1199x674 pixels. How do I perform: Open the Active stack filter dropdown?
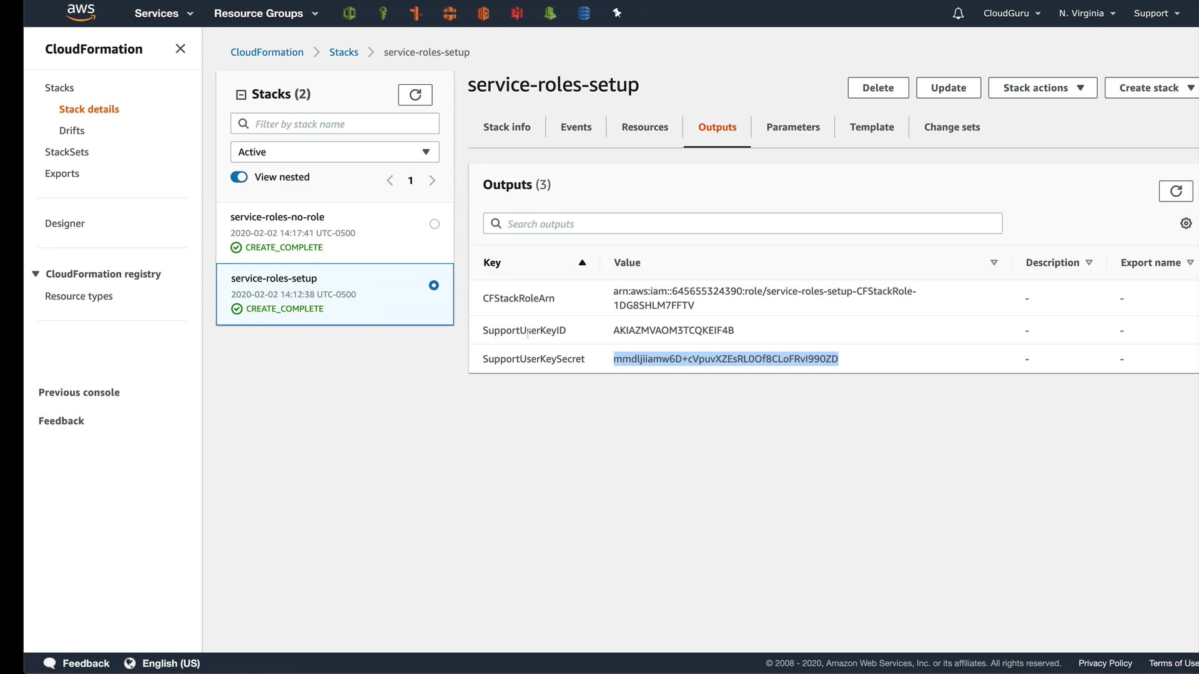pyautogui.click(x=335, y=152)
